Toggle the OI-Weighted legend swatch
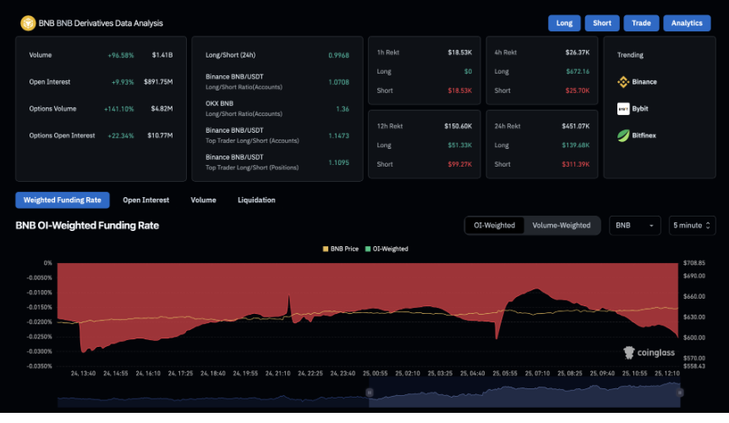 [x=368, y=250]
